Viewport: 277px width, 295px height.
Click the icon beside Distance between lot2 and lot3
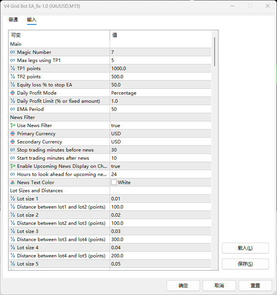click(12, 223)
